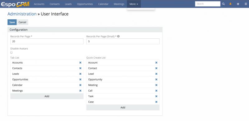Screen dimensions: 249x121
Task: Open the Meetings navigation tab
Action: (x=119, y=4)
